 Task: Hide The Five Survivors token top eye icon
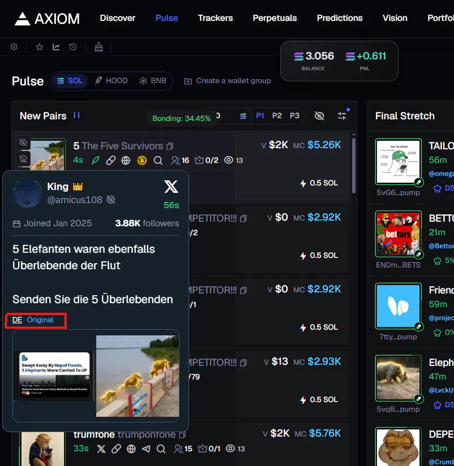pyautogui.click(x=23, y=143)
